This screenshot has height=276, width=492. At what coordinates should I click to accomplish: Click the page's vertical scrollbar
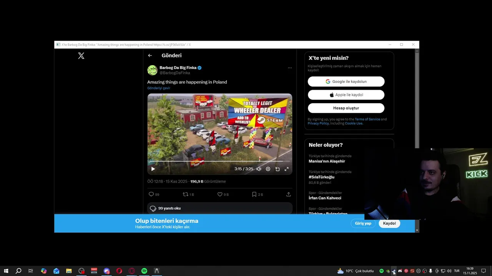coord(417,100)
